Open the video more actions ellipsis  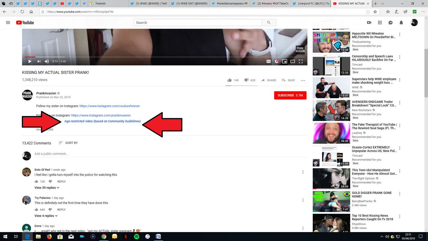pyautogui.click(x=303, y=80)
